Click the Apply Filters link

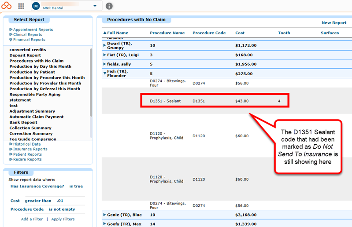tap(63, 219)
